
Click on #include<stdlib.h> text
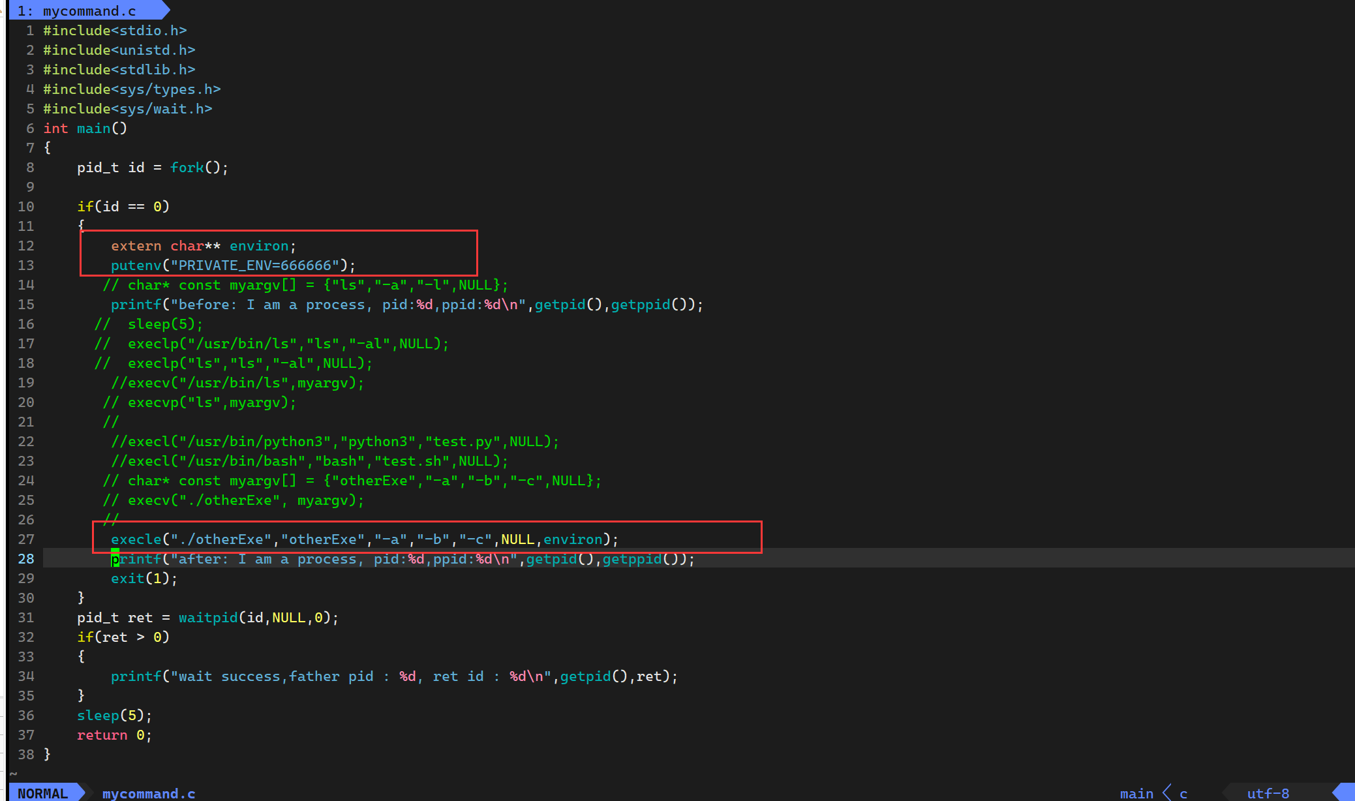(119, 70)
